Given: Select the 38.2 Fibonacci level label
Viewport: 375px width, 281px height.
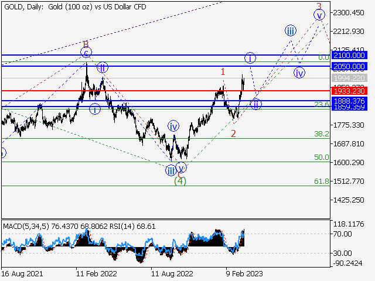Looking at the screenshot, I should click(321, 134).
